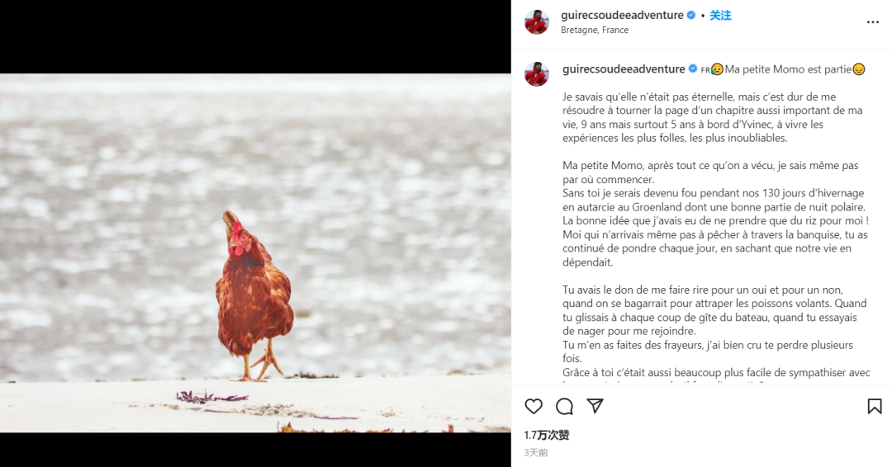This screenshot has height=467, width=892.
Task: Click the hen photo on the beach
Action: pyautogui.click(x=255, y=252)
